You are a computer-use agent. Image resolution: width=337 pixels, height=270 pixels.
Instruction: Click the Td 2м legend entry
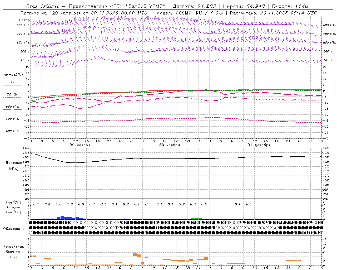(12, 94)
